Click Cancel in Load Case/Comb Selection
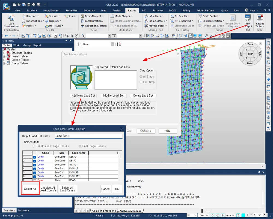The height and width of the screenshot is (219, 273). (x=106, y=189)
